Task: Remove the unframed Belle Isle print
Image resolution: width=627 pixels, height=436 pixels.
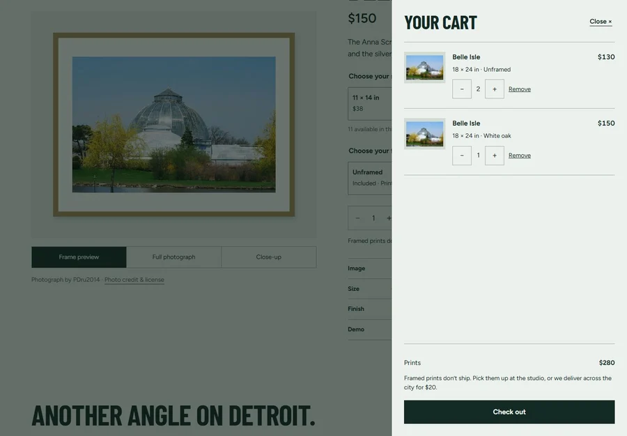Action: coord(520,89)
